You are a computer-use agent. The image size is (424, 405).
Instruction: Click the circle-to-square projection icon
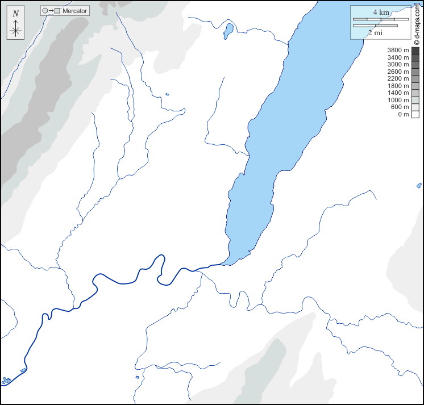click(x=51, y=11)
